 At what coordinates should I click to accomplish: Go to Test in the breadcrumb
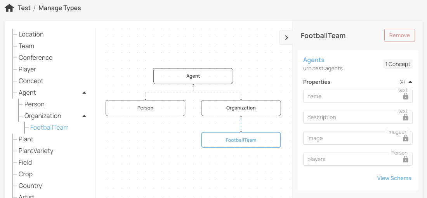click(24, 8)
